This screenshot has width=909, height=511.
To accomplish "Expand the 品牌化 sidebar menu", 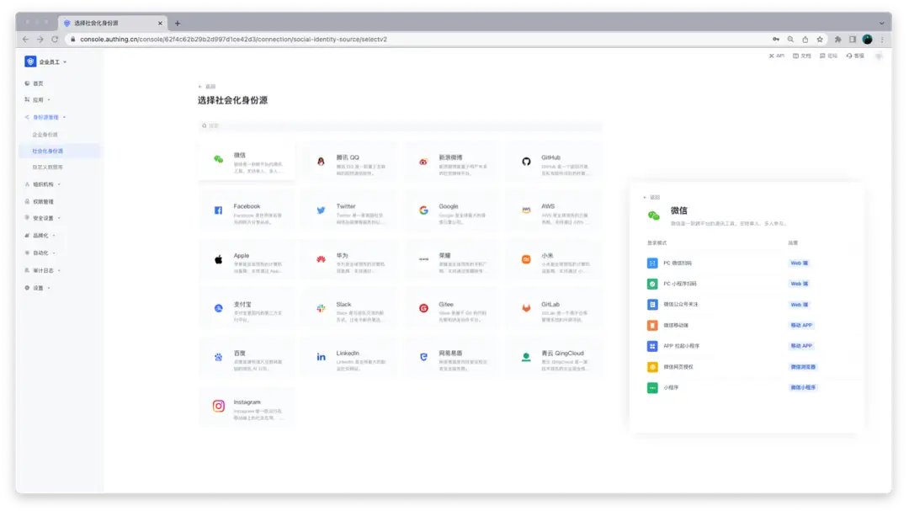I will 40,236.
